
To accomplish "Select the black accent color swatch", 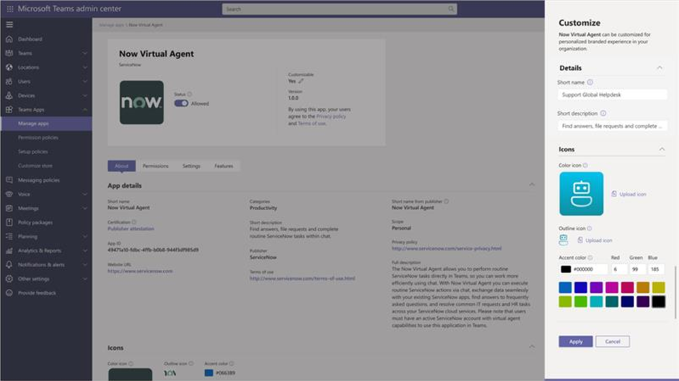I will (658, 302).
